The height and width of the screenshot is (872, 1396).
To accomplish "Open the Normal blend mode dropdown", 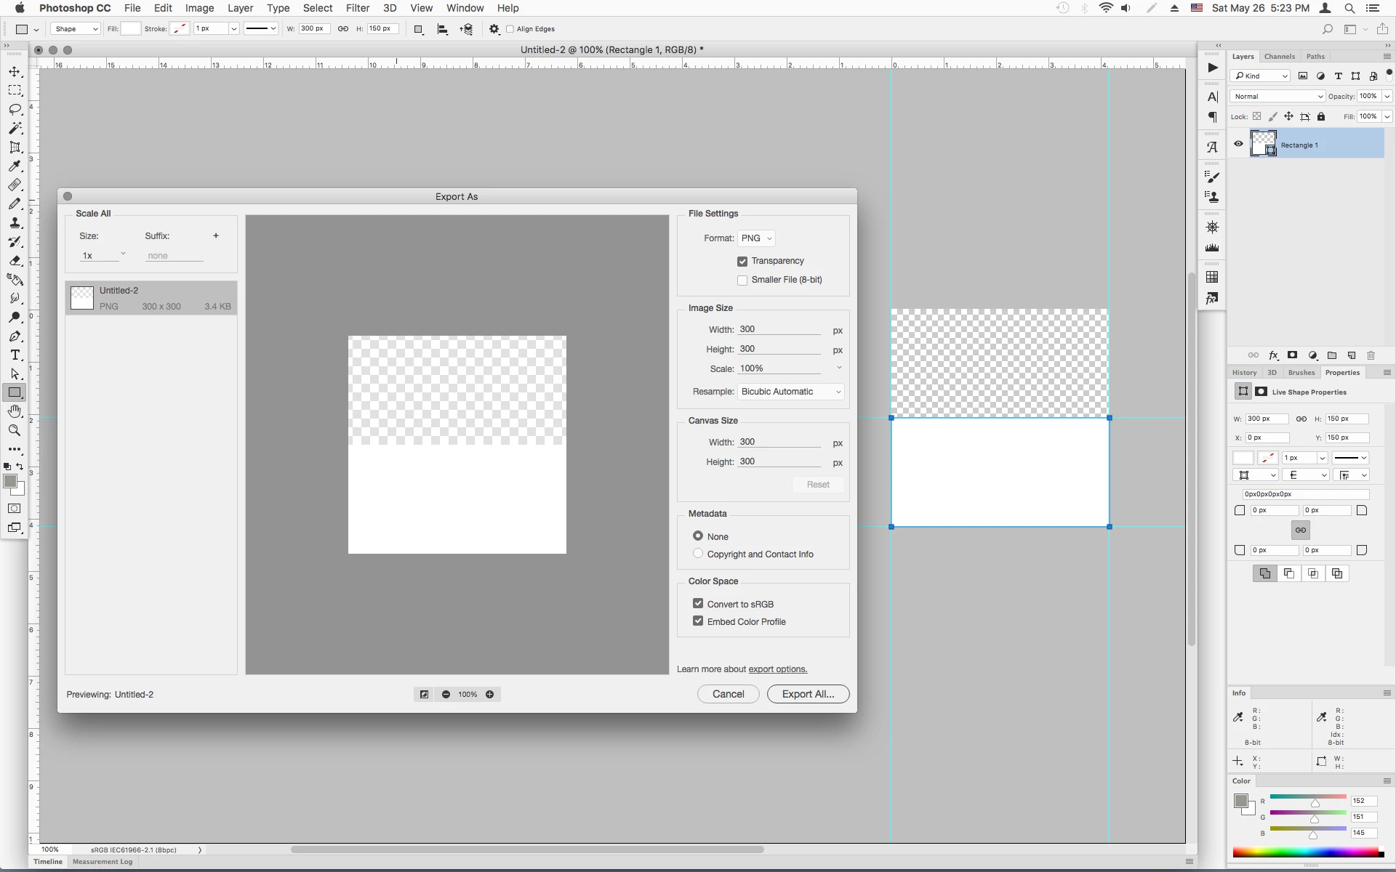I will (1277, 96).
